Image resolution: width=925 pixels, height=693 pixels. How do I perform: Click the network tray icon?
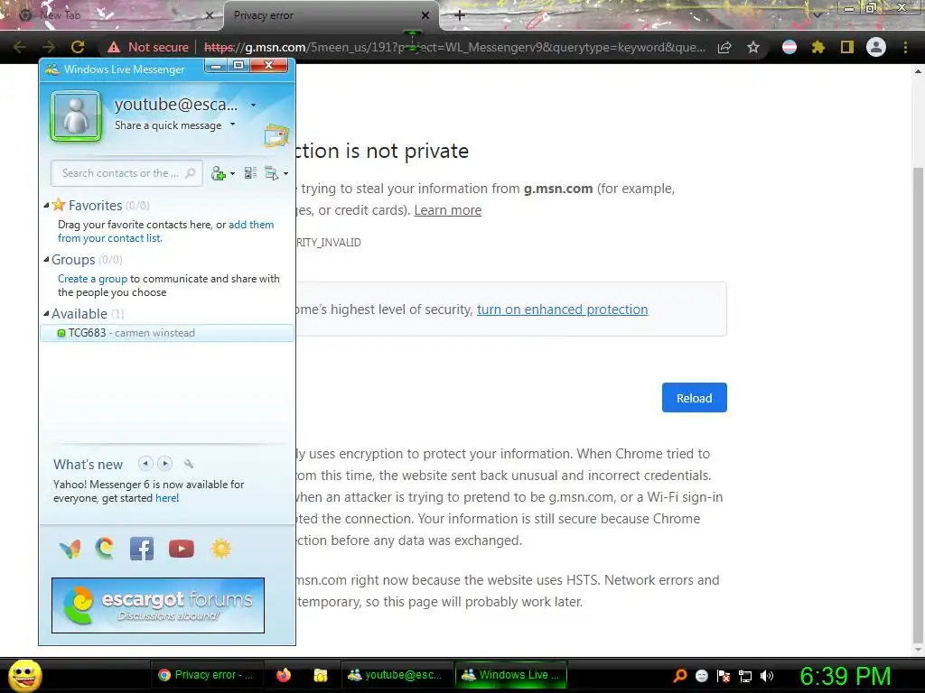[745, 676]
